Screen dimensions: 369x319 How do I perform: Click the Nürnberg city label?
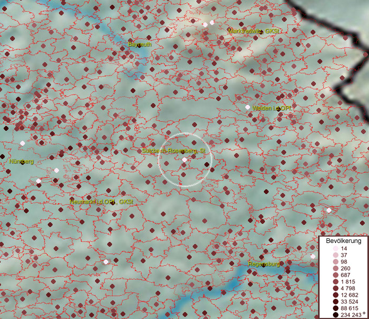[x=21, y=161]
